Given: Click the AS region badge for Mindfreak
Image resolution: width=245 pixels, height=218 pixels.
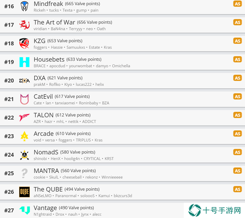Looking at the screenshot, I should (x=237, y=4).
